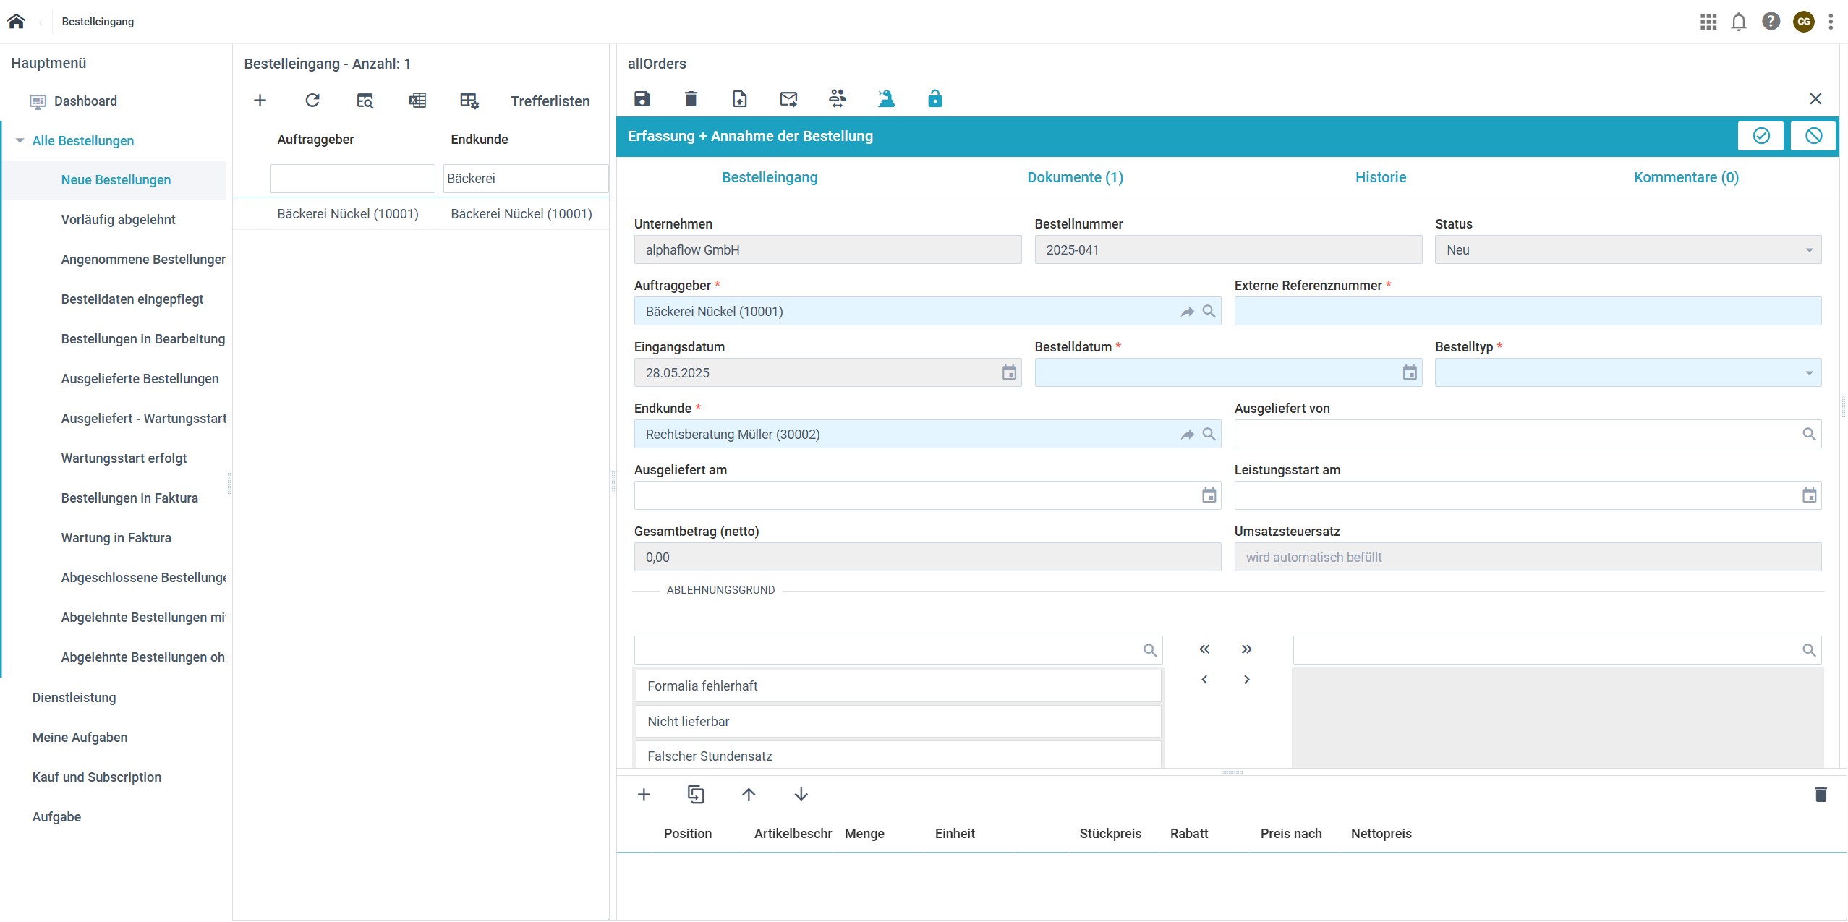Select Neue Bestellungen in the sidebar
Viewport: 1848px width, 922px height.
pyautogui.click(x=116, y=179)
